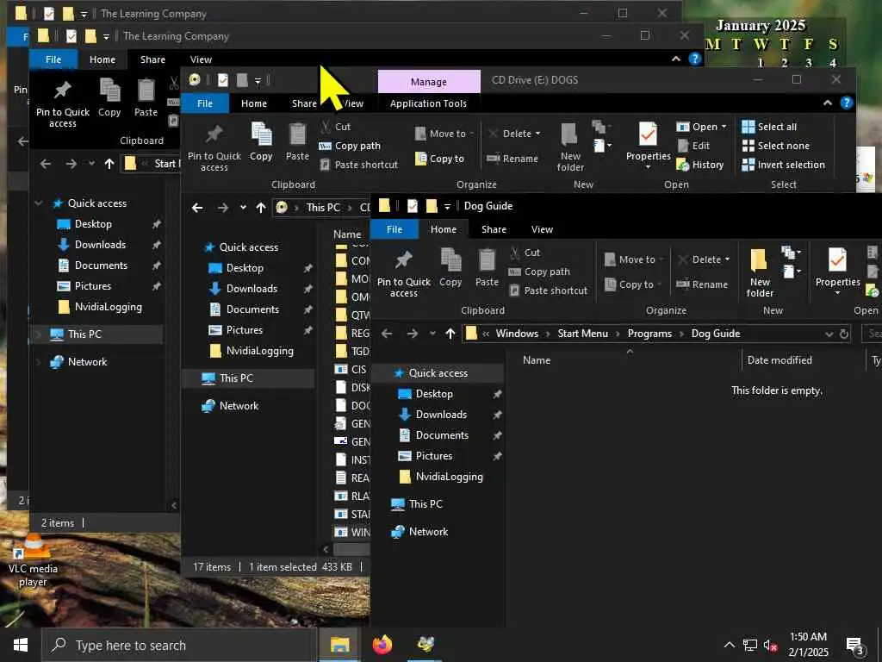Image resolution: width=882 pixels, height=662 pixels.
Task: Select NvidiaLogging in CD Drive navigation pane
Action: click(259, 351)
